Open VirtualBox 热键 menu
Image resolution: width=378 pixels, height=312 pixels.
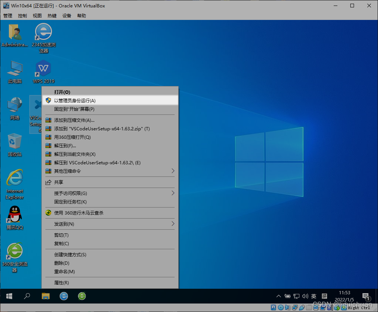coord(52,16)
